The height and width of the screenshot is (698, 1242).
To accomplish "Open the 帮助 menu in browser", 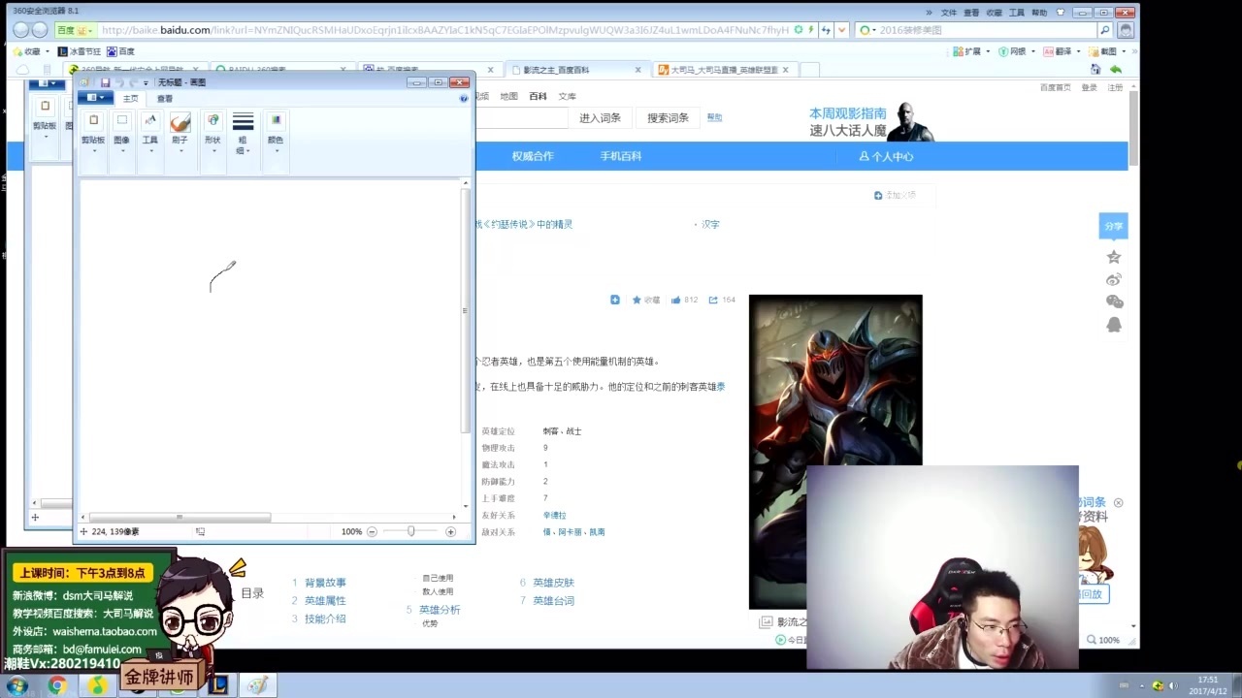I will (1039, 13).
